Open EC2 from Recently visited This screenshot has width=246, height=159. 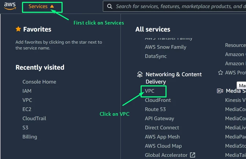pos(27,109)
